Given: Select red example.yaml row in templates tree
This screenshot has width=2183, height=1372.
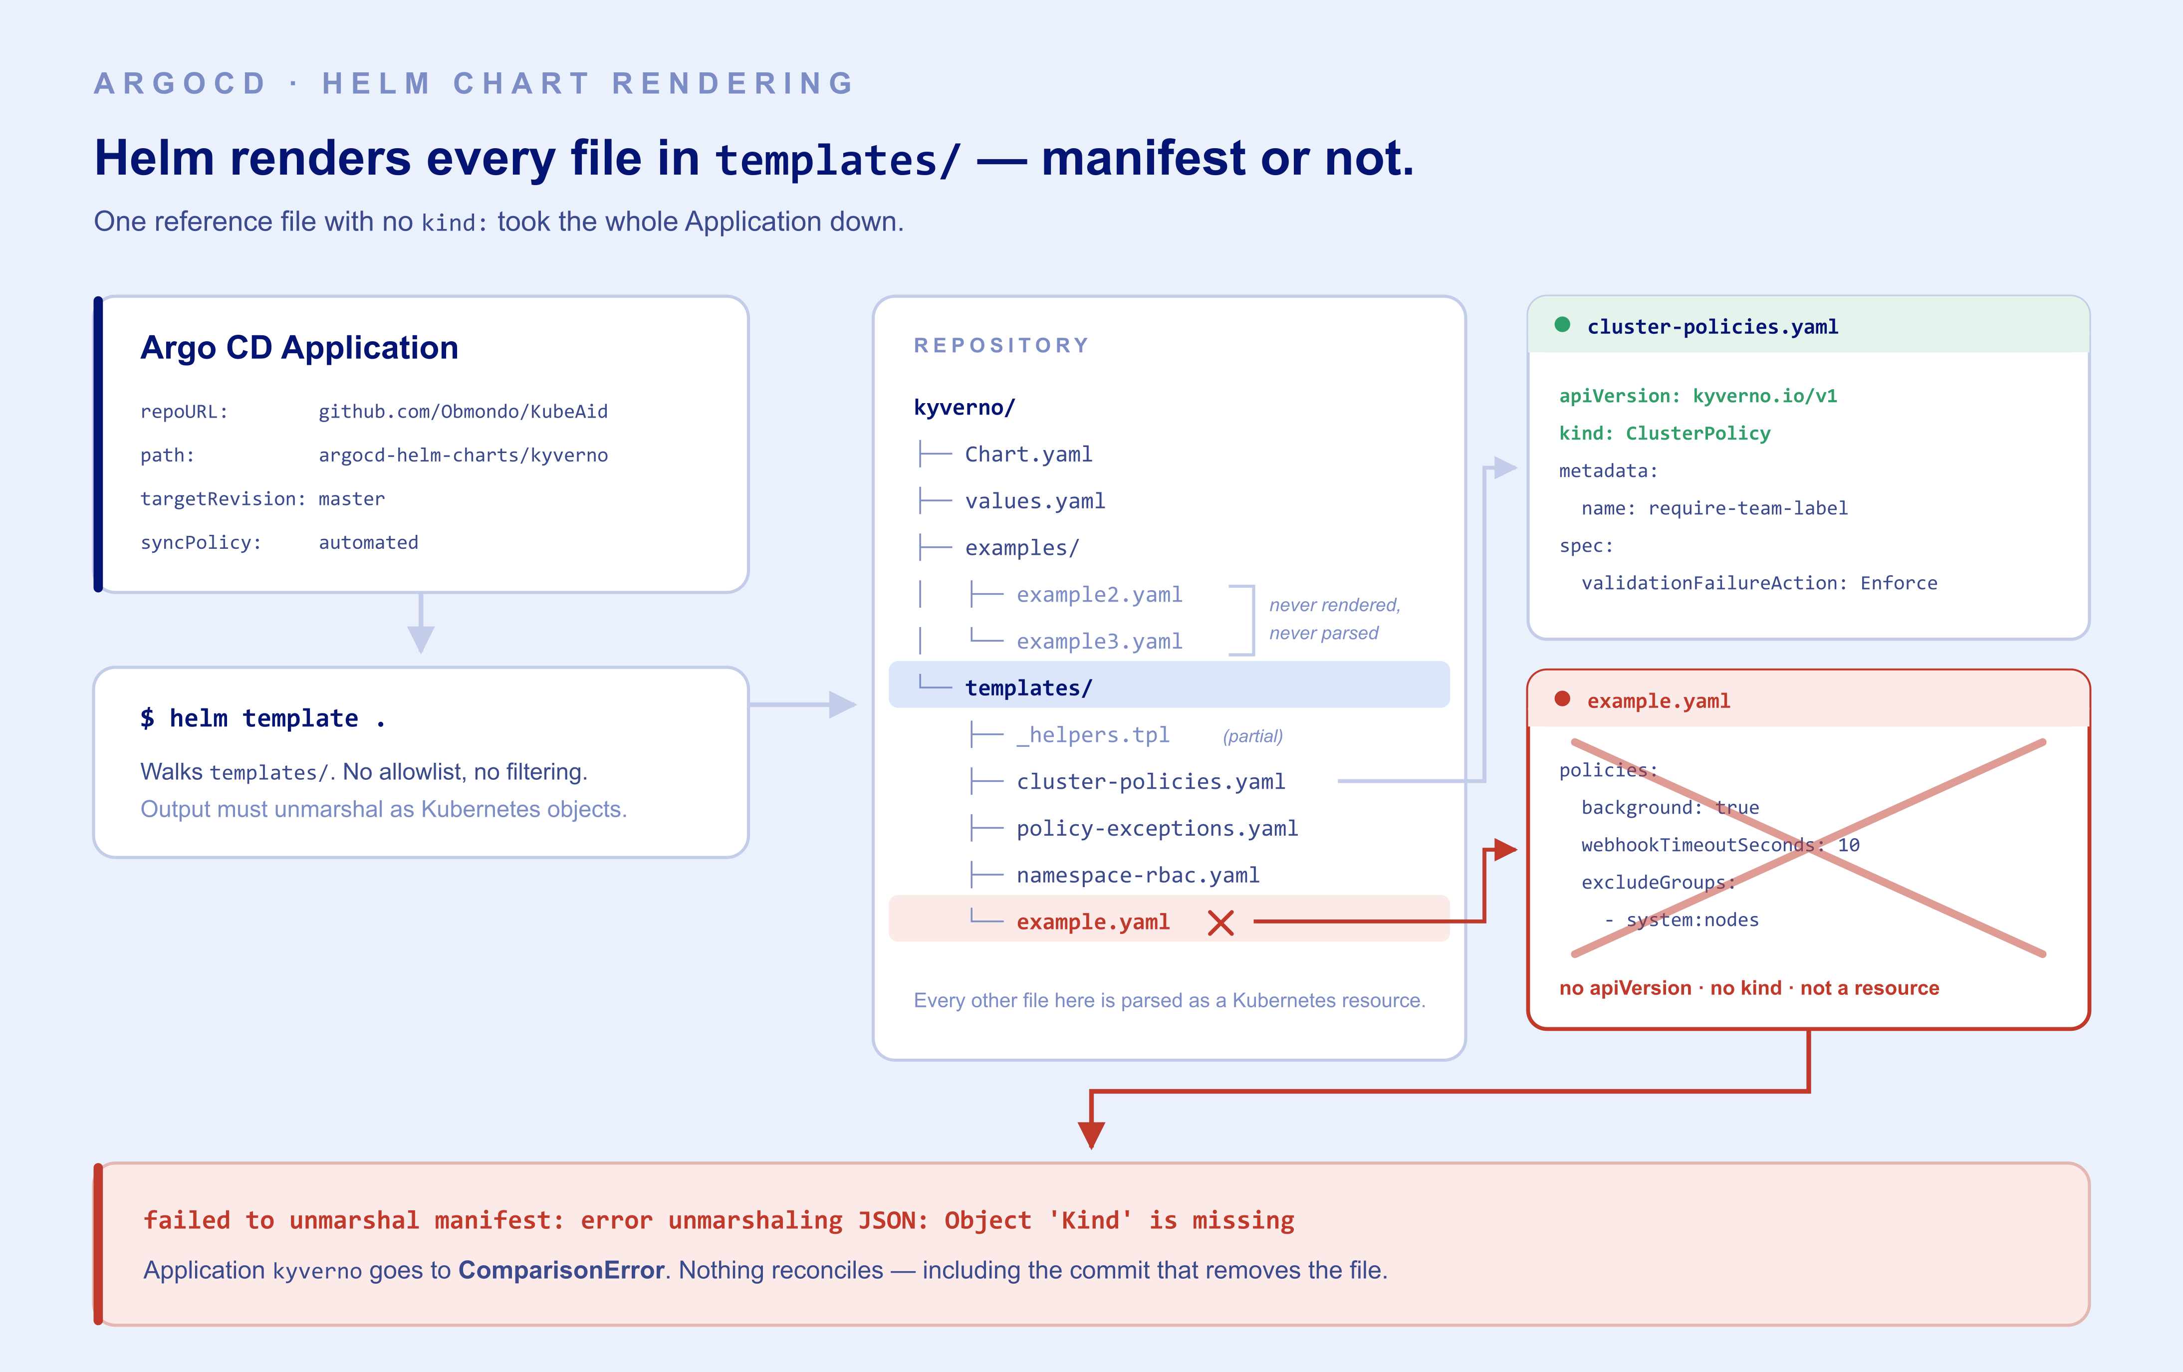Looking at the screenshot, I should [1169, 919].
